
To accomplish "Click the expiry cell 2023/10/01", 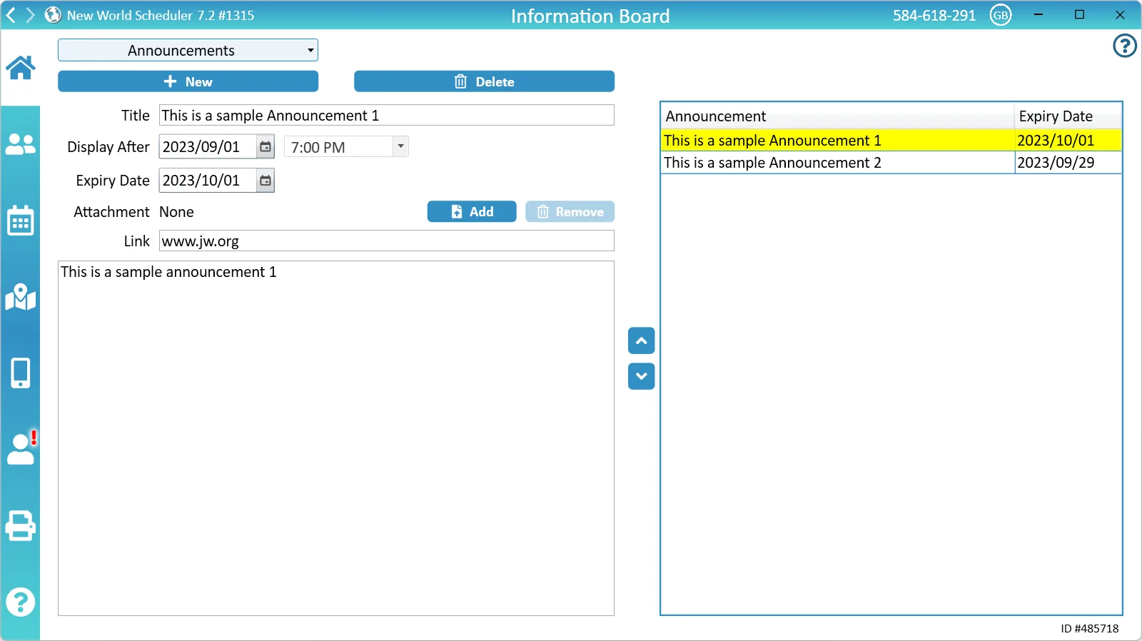I will tap(1068, 141).
